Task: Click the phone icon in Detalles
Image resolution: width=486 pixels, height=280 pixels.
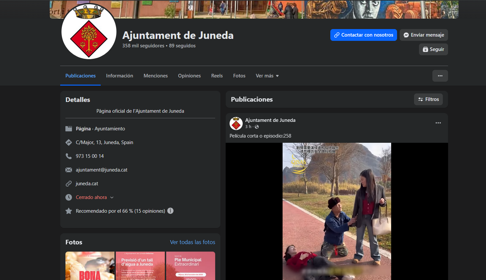Action: [x=69, y=156]
